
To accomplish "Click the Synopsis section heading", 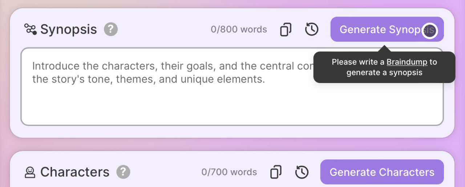I will click(69, 29).
